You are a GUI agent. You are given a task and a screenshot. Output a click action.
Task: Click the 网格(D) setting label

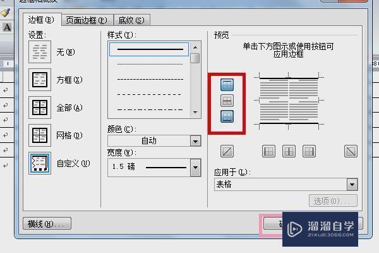tap(69, 135)
